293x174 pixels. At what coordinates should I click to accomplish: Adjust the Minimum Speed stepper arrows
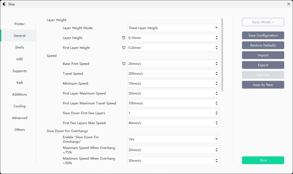[x=216, y=84]
